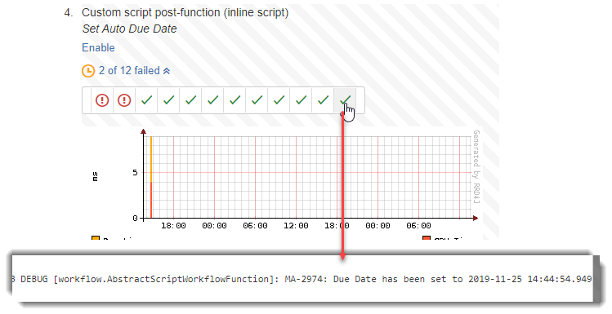
Task: Select the fifth execution checkmark
Action: click(x=190, y=100)
